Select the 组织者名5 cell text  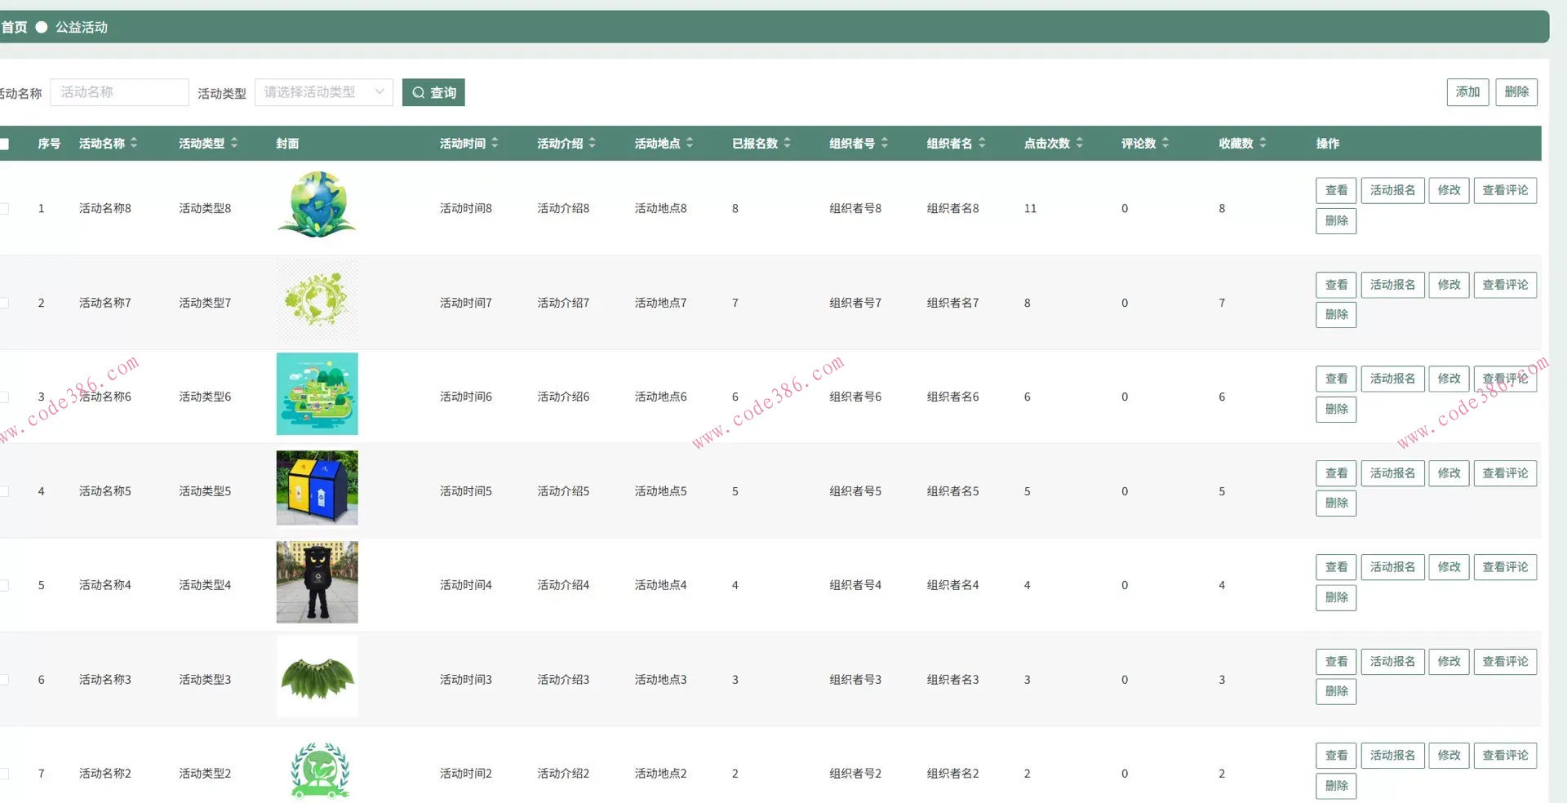click(x=952, y=491)
